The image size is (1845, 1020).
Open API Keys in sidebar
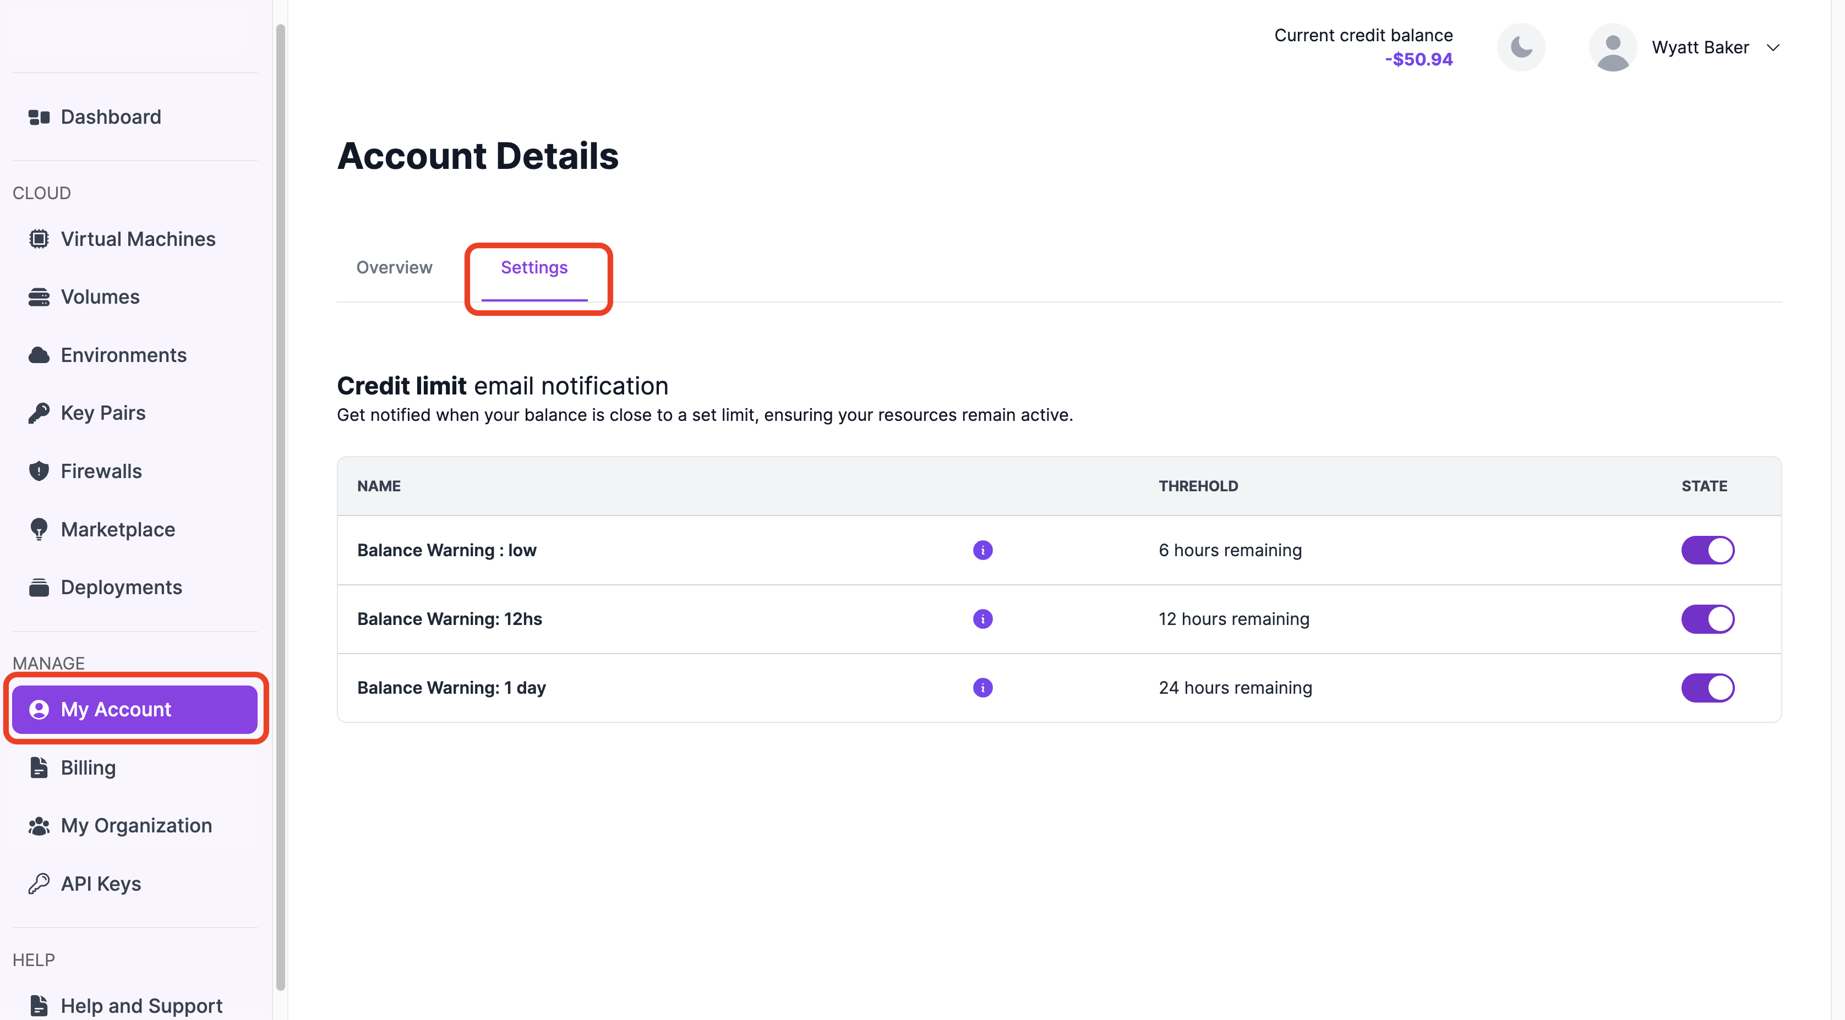click(100, 883)
